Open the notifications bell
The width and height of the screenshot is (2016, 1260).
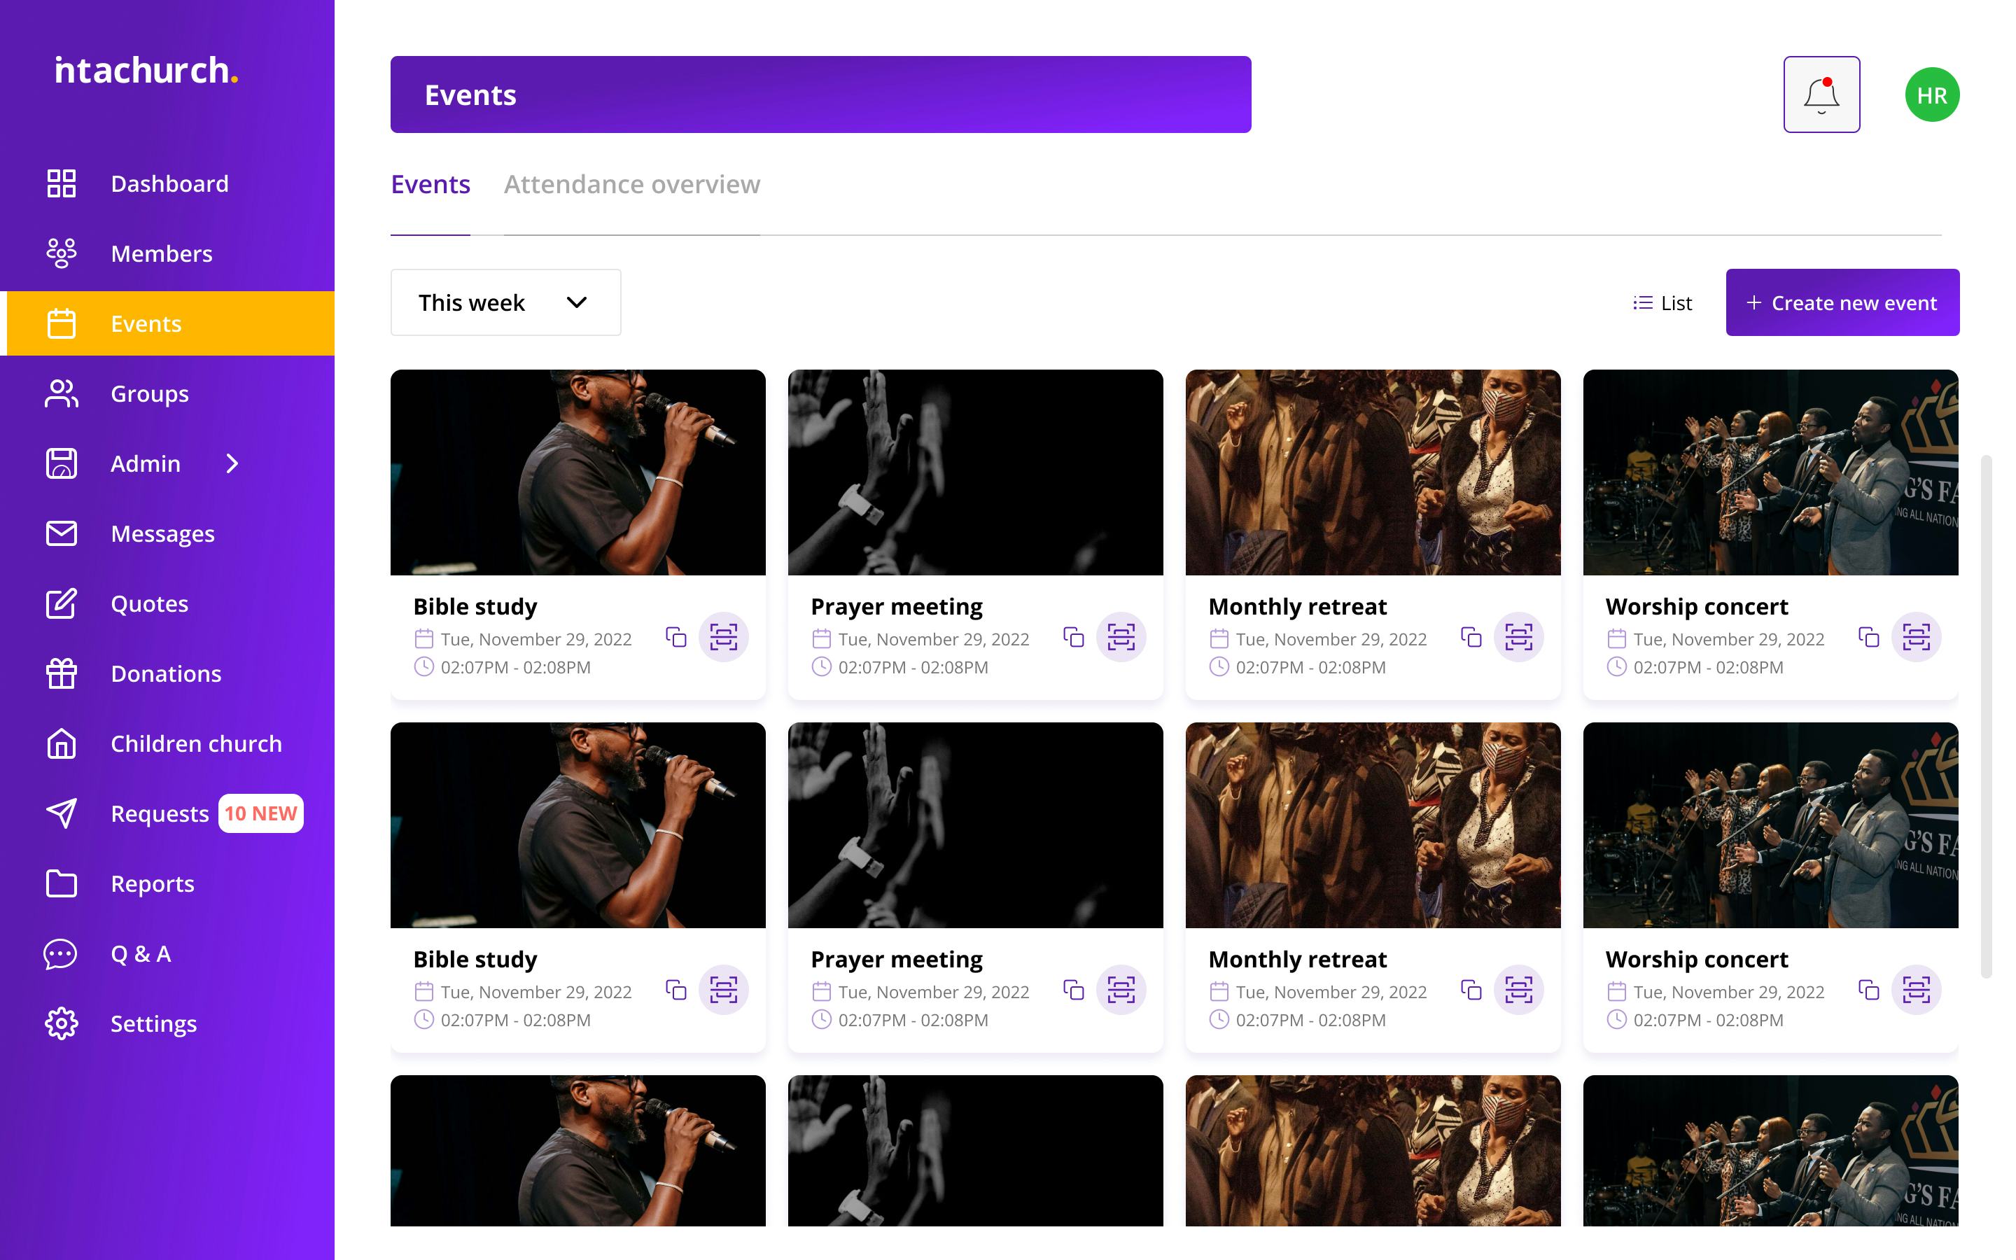[1821, 95]
